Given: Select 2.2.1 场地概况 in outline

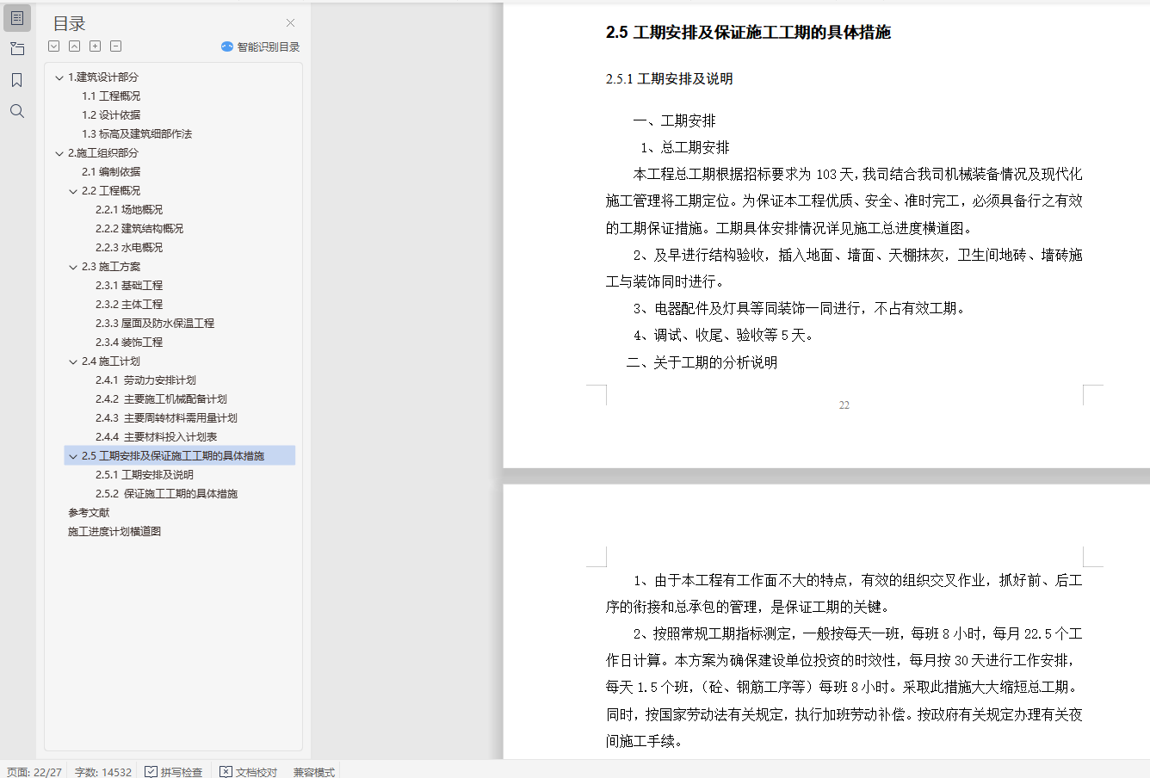Looking at the screenshot, I should point(129,210).
